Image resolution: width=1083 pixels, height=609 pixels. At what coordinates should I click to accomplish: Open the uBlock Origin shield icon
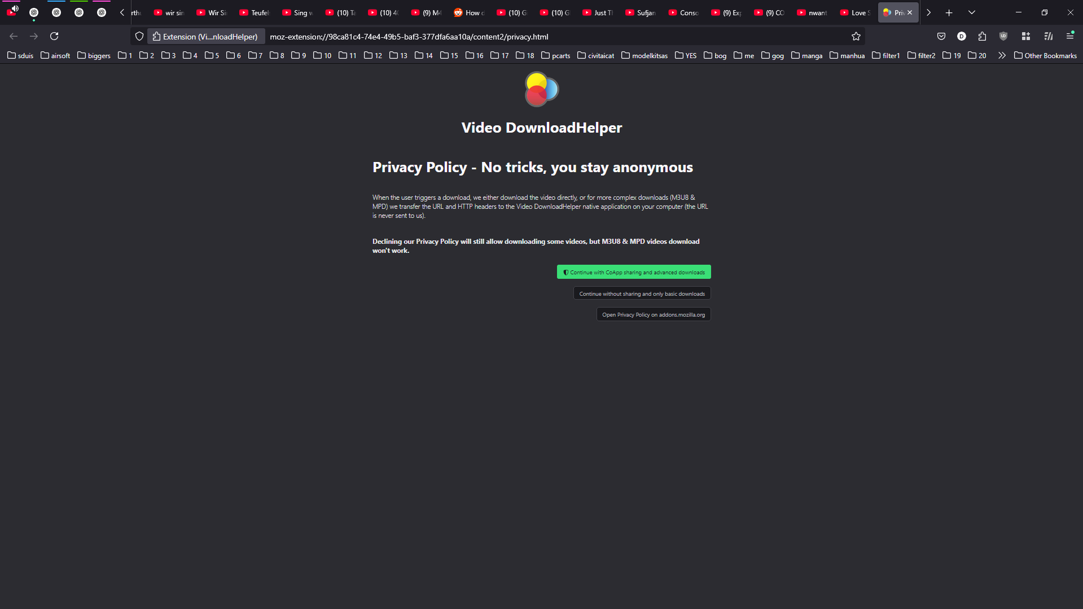pos(1003,36)
